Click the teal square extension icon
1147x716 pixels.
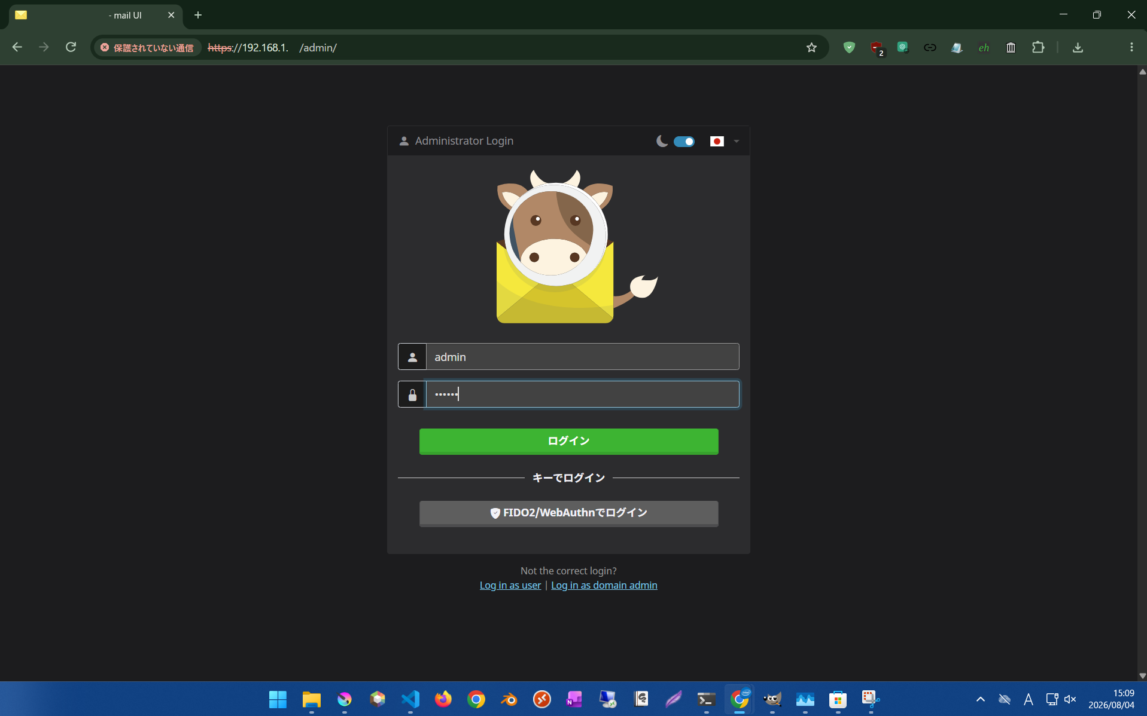(x=903, y=47)
